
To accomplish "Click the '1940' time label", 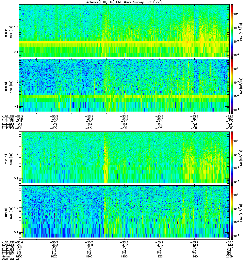I will coord(194,256).
